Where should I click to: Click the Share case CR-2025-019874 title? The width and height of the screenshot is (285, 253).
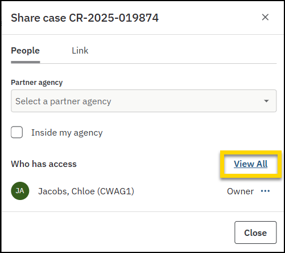pos(85,18)
